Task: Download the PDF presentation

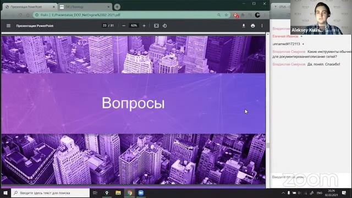Action: 244,26
